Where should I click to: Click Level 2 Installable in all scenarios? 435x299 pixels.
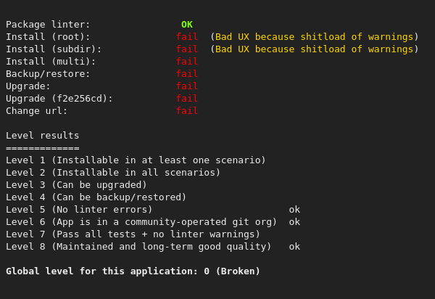click(x=113, y=173)
